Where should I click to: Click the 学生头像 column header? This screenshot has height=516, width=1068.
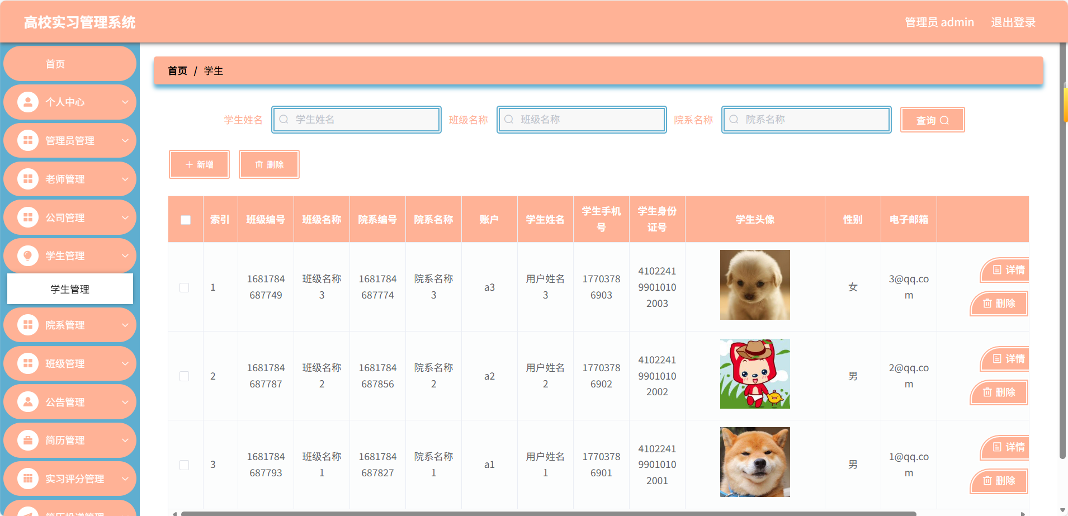pos(755,220)
